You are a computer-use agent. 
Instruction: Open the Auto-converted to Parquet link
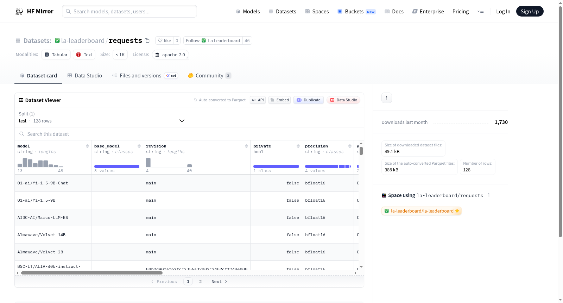(x=220, y=100)
